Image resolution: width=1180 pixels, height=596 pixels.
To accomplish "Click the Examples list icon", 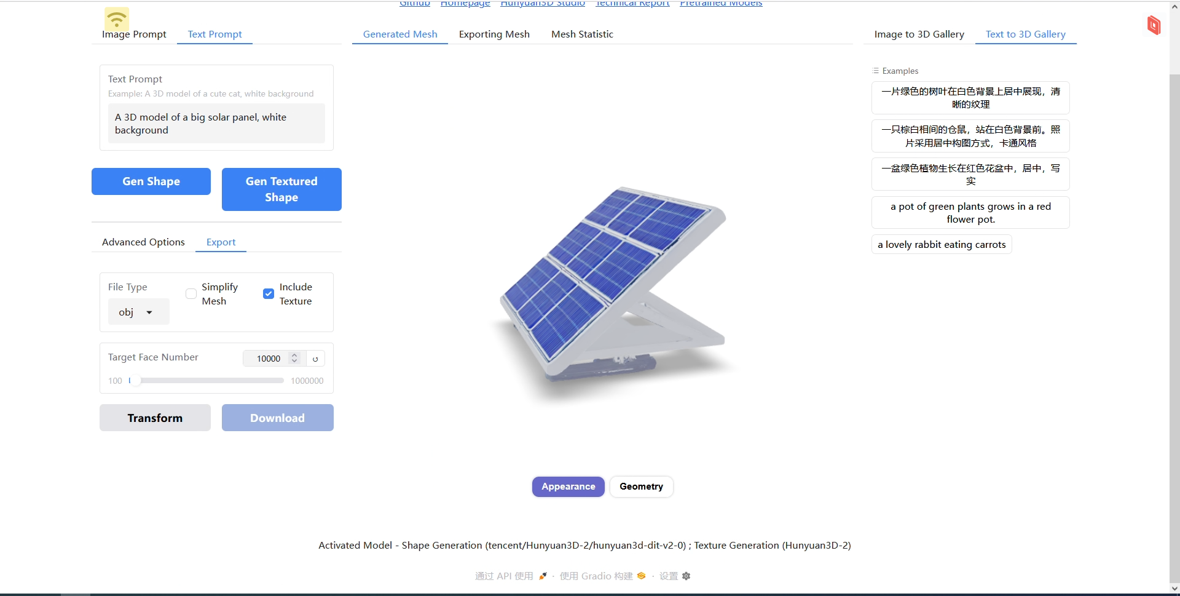I will pyautogui.click(x=876, y=71).
